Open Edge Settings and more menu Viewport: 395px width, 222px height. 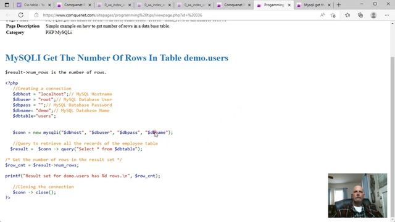387,15
